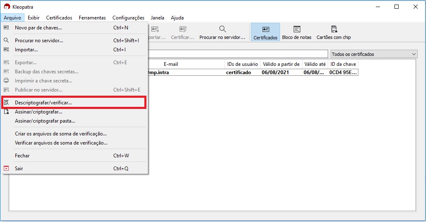Image resolution: width=426 pixels, height=222 pixels.
Task: Click the Descriptografar/verificar icon
Action: click(x=6, y=103)
